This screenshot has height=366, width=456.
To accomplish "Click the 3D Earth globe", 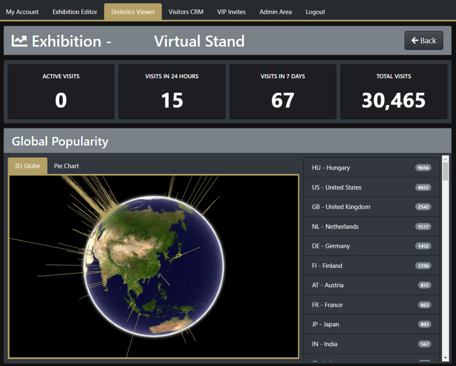I will [154, 266].
